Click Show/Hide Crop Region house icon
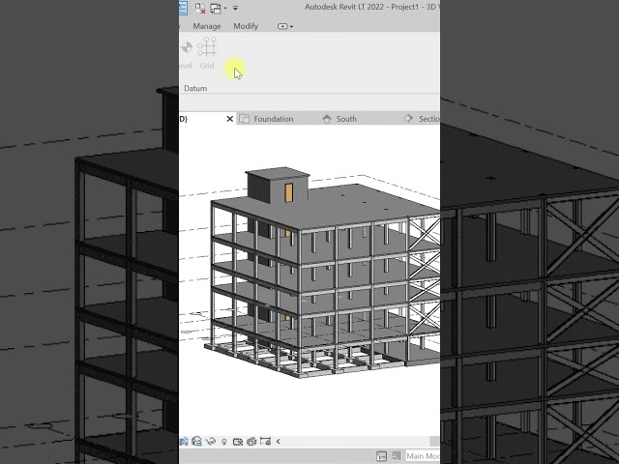The height and width of the screenshot is (464, 619). [196, 442]
